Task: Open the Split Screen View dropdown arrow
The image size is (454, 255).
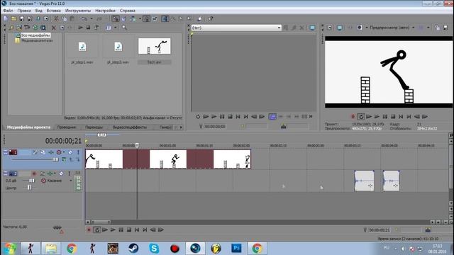Action: 367,28
